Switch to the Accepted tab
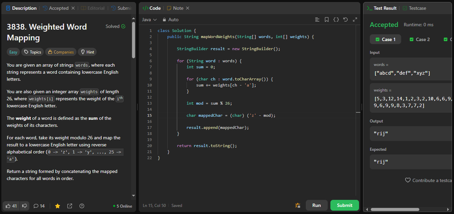454x214 pixels. [55, 8]
